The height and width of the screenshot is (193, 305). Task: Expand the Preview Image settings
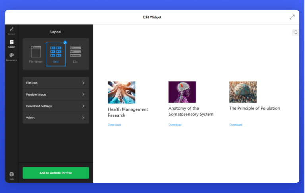(56, 94)
